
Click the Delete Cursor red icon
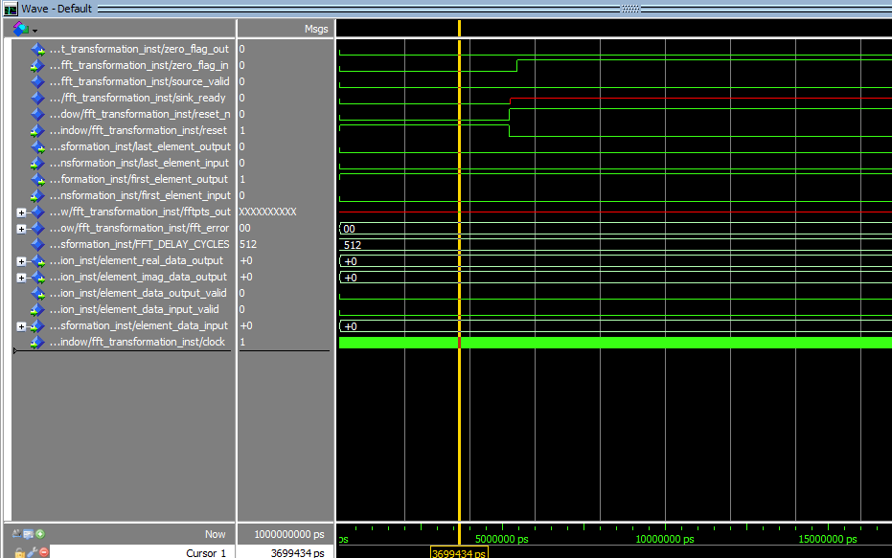[44, 553]
